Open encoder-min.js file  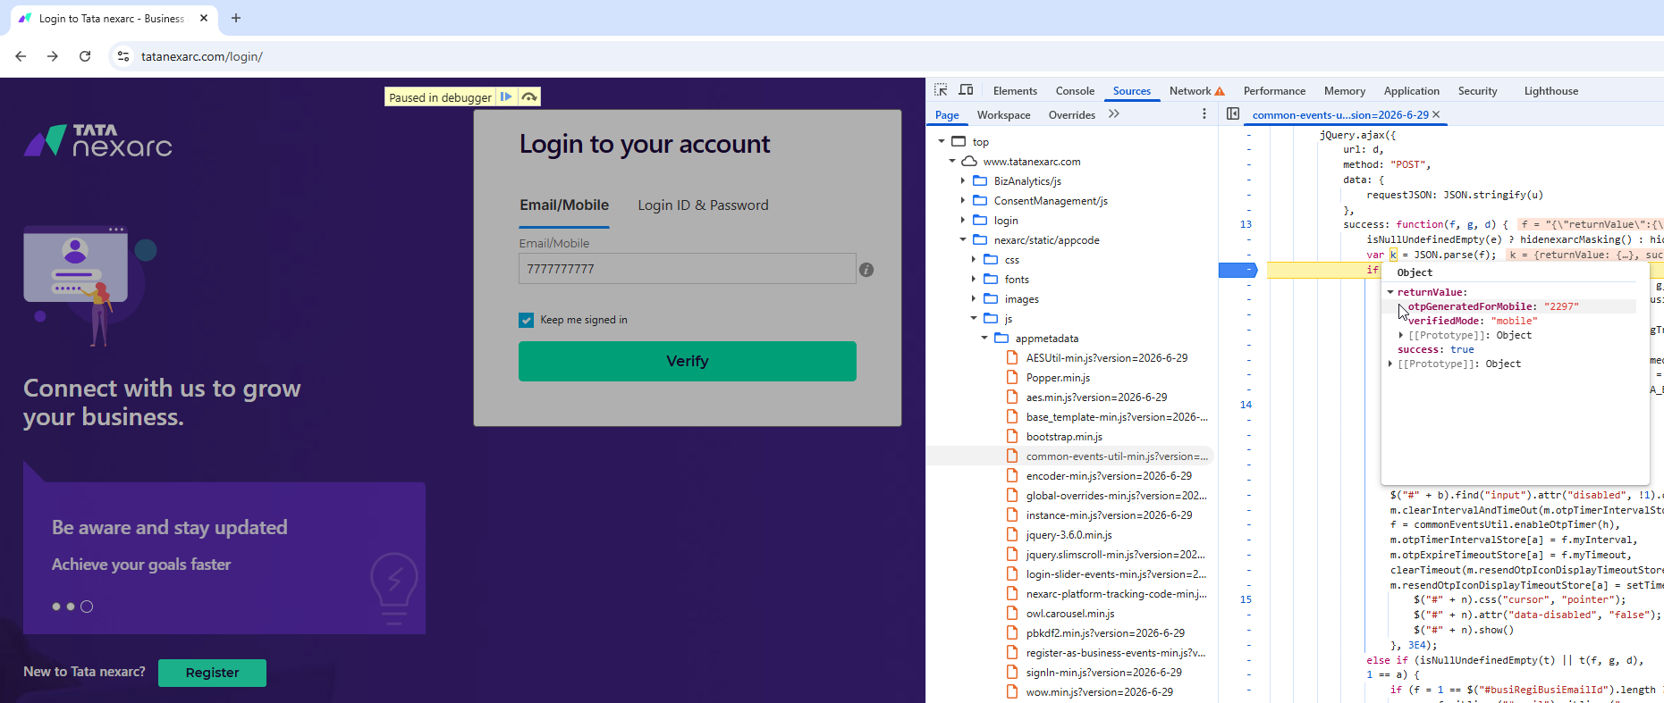(1109, 476)
